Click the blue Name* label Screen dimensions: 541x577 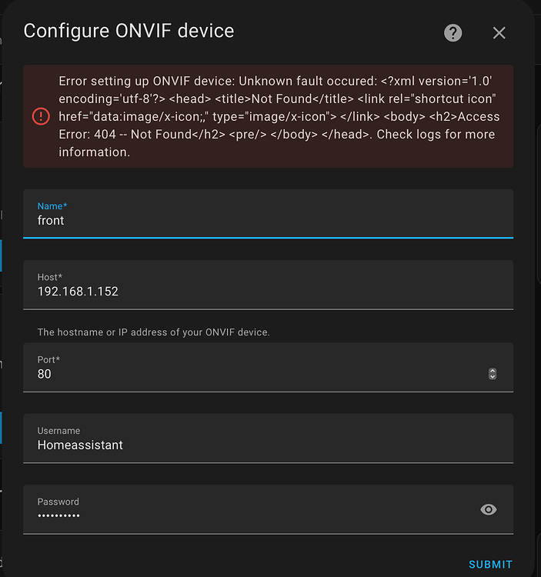click(52, 206)
